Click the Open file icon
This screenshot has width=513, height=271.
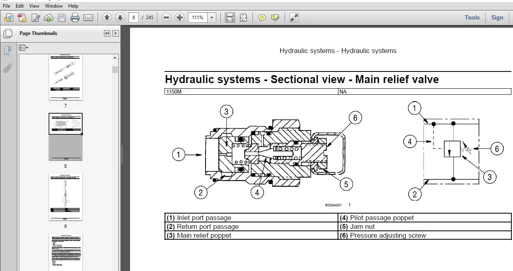pyautogui.click(x=9, y=18)
